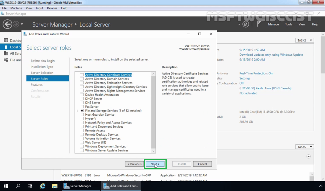The height and width of the screenshot is (191, 325).
Task: Check the Fax Server role
Action: 82,106
